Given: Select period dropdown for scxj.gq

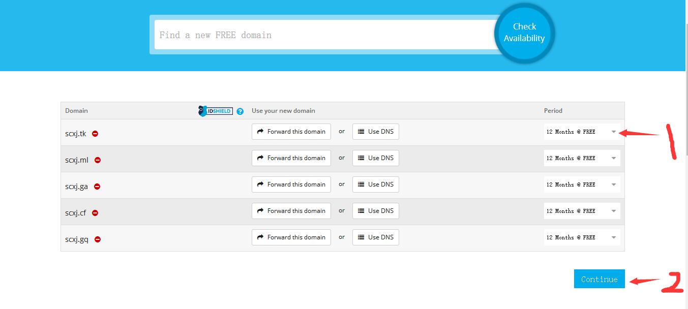Looking at the screenshot, I should tap(582, 237).
